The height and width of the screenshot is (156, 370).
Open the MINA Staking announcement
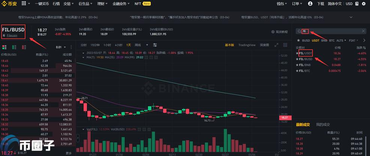58,17
